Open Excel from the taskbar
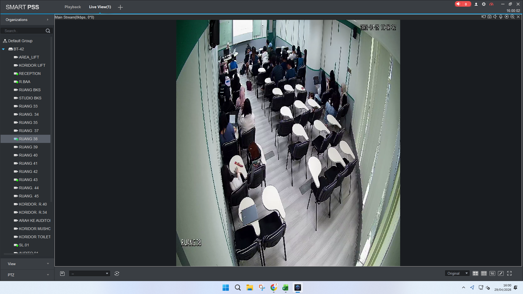This screenshot has width=523, height=294. click(x=285, y=288)
